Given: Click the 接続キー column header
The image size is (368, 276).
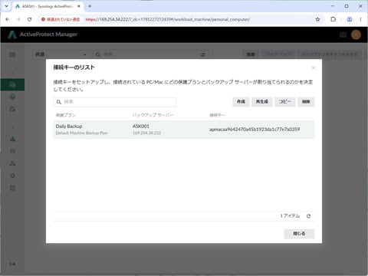Looking at the screenshot, I should tap(217, 115).
